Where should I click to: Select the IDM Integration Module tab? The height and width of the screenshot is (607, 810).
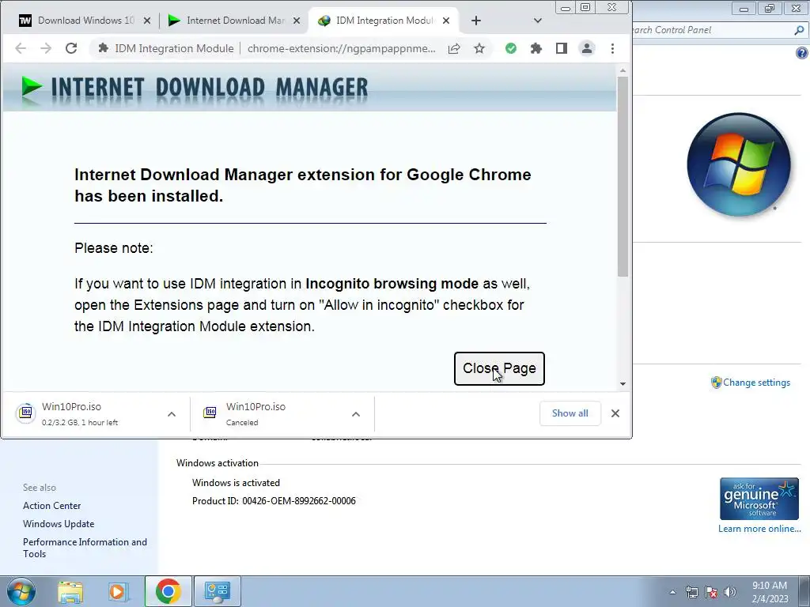pos(382,21)
